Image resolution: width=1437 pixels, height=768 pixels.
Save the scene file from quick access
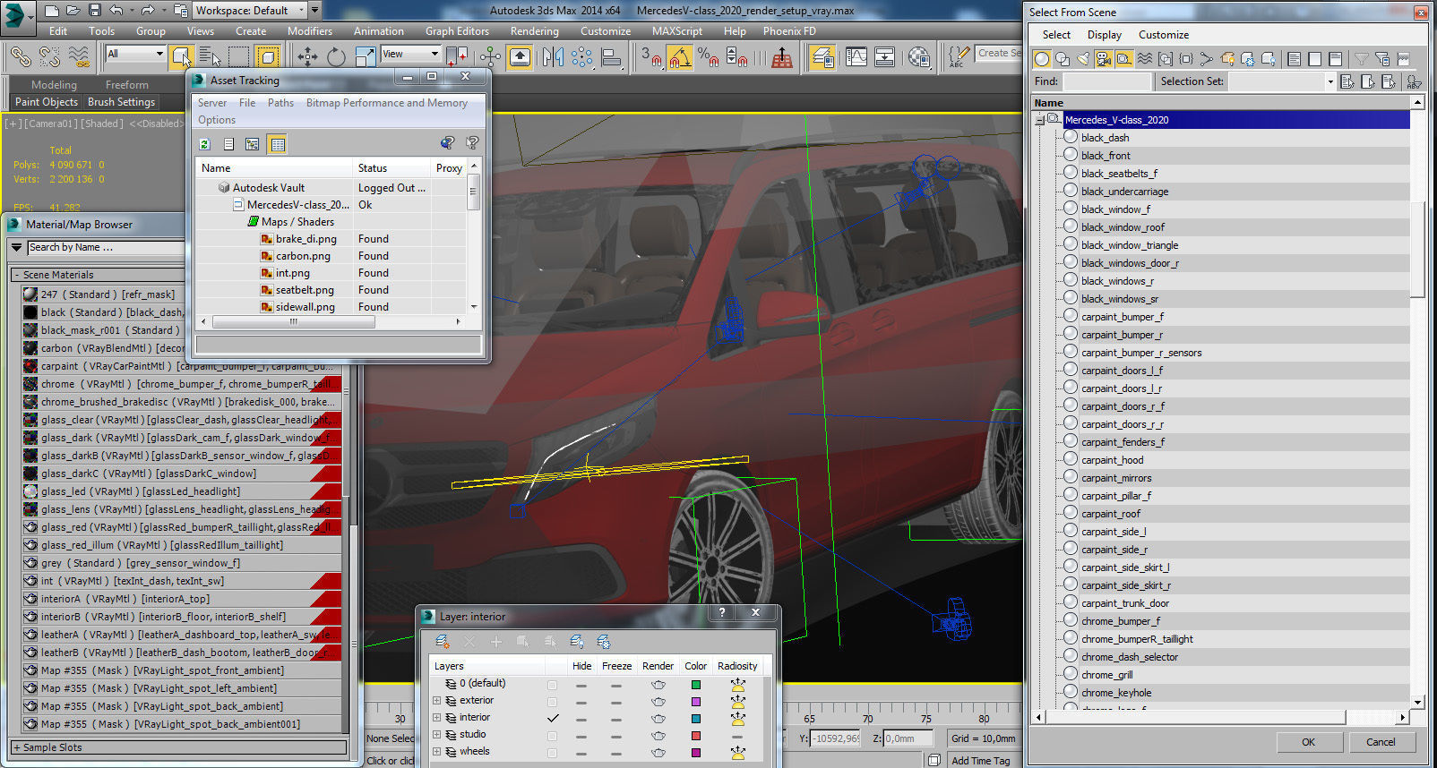[94, 11]
